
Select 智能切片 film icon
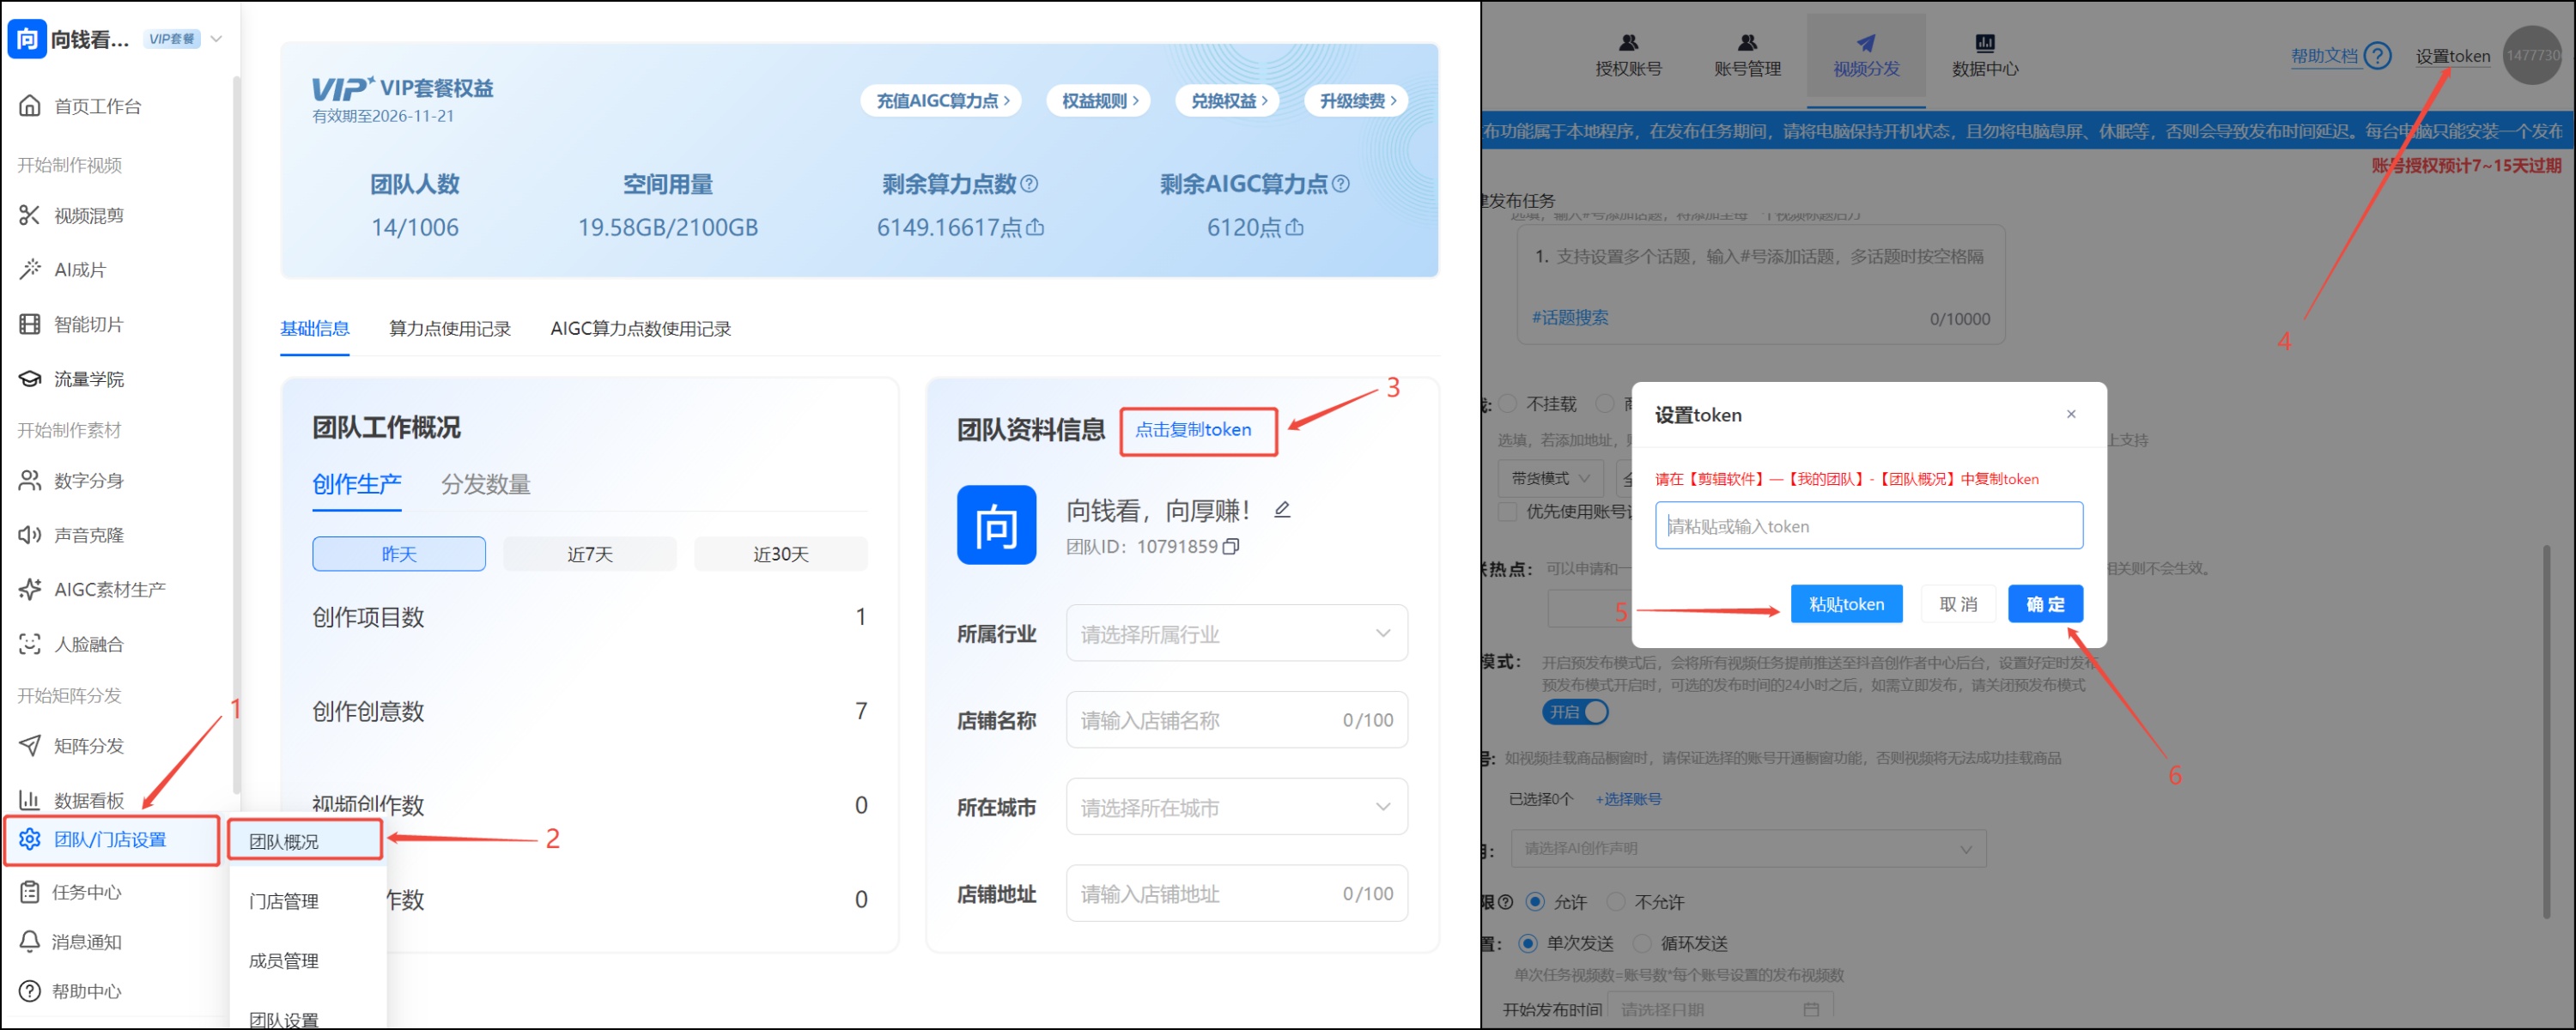pyautogui.click(x=30, y=324)
